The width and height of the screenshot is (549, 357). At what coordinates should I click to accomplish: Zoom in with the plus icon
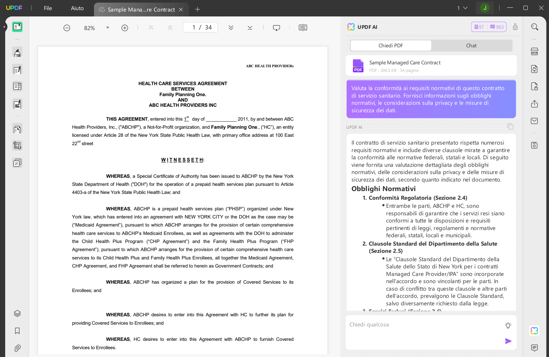125,28
